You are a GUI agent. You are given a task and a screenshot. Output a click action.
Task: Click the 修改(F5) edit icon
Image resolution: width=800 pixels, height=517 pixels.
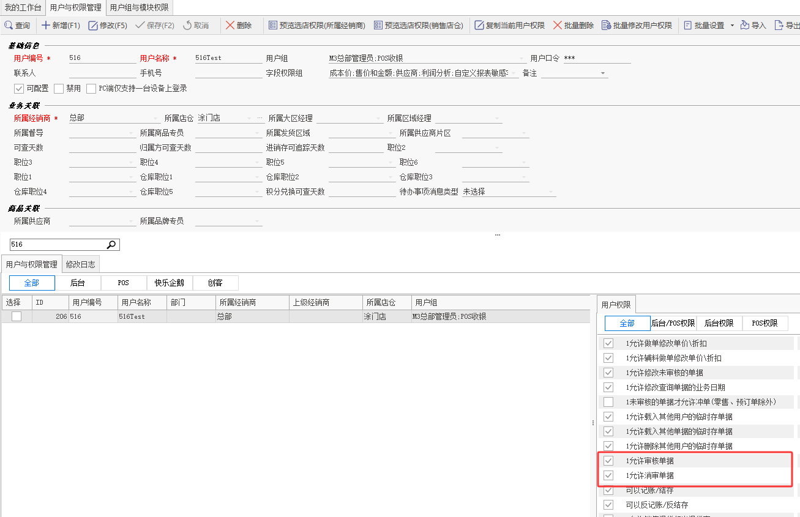pyautogui.click(x=93, y=26)
